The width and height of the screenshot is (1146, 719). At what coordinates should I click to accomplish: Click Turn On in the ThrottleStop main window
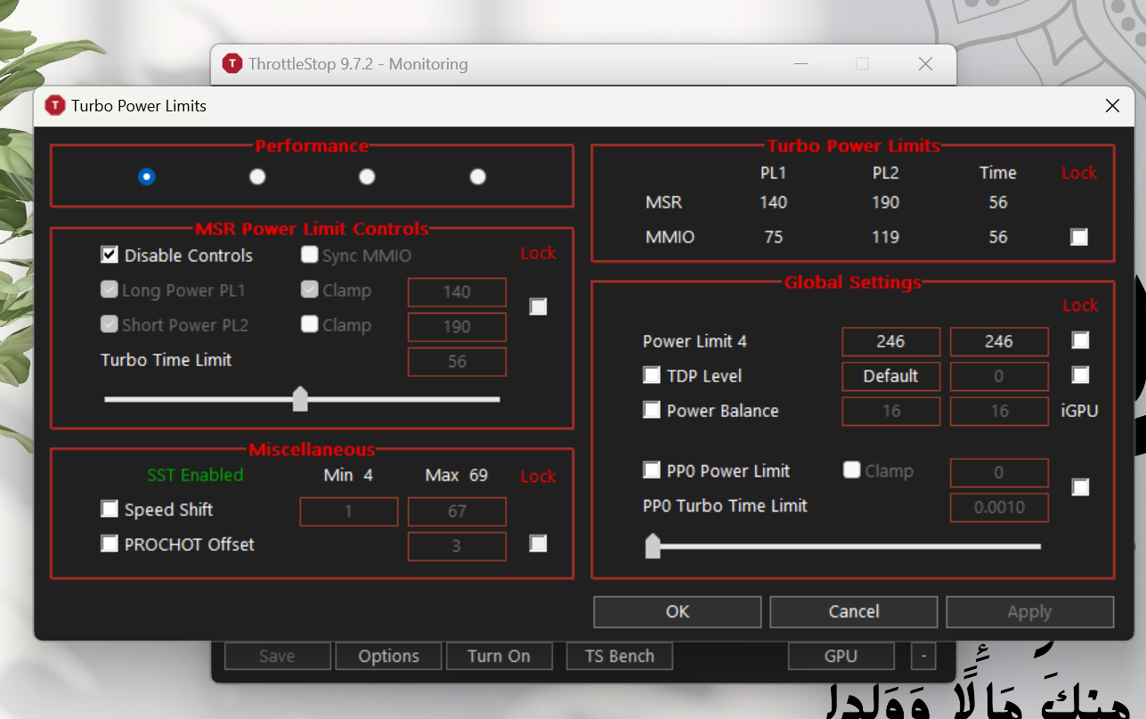tap(499, 656)
